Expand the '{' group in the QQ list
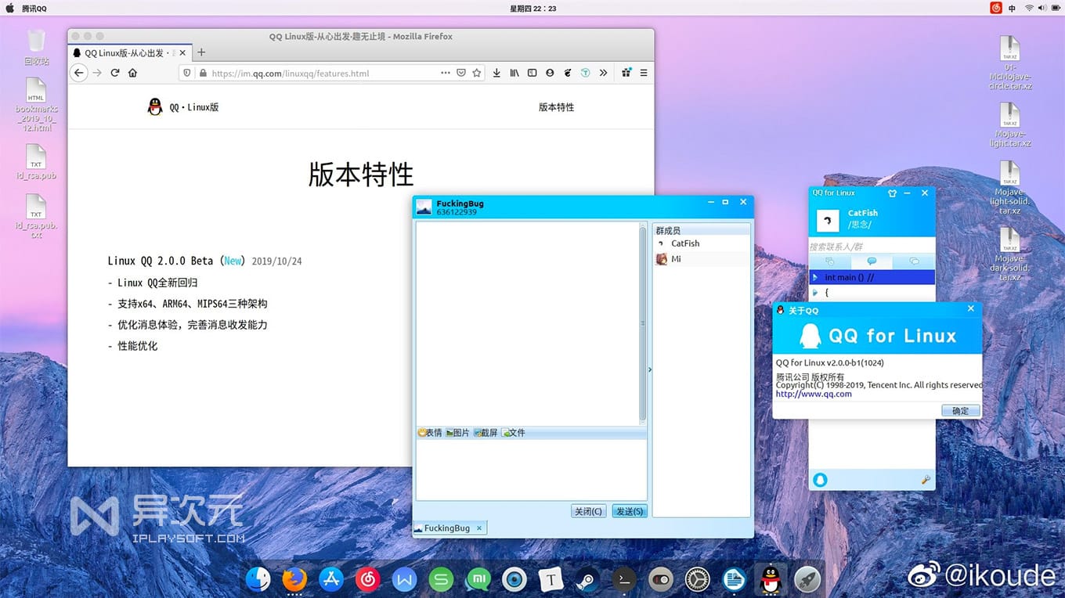Viewport: 1065px width, 598px height. pyautogui.click(x=816, y=292)
